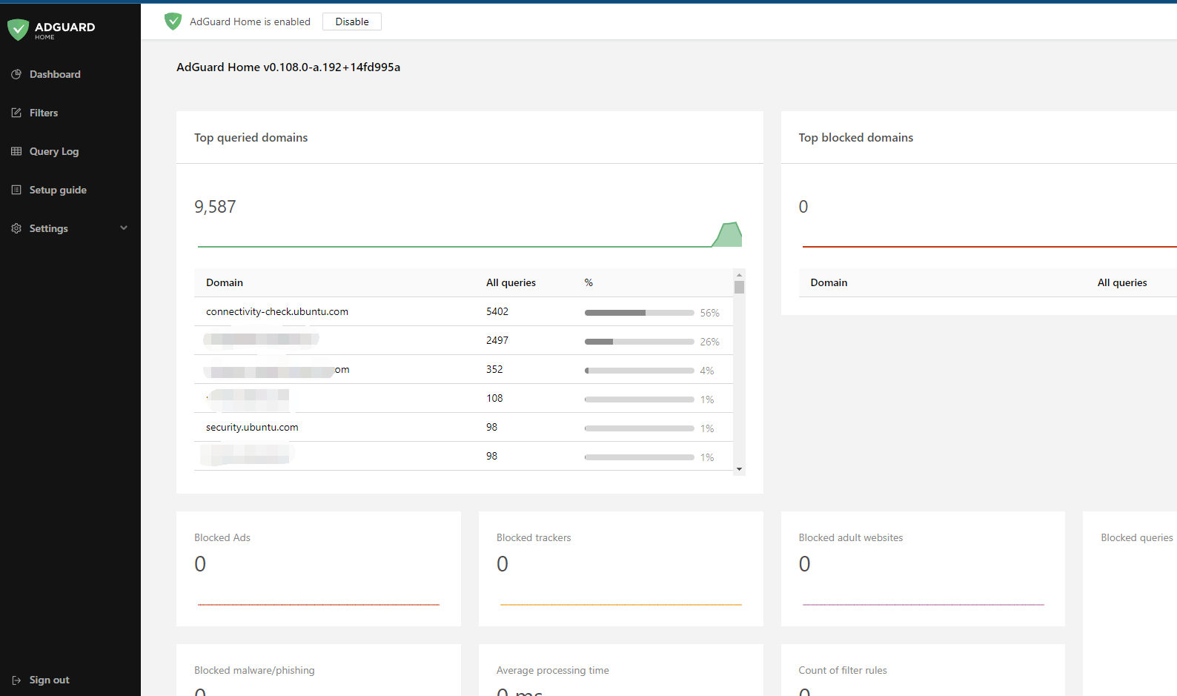The width and height of the screenshot is (1177, 696).
Task: Click the Blocked Ads card title
Action: point(222,537)
